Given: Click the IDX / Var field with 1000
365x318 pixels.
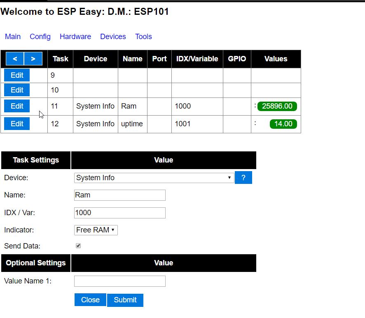Looking at the screenshot, I should tap(120, 213).
